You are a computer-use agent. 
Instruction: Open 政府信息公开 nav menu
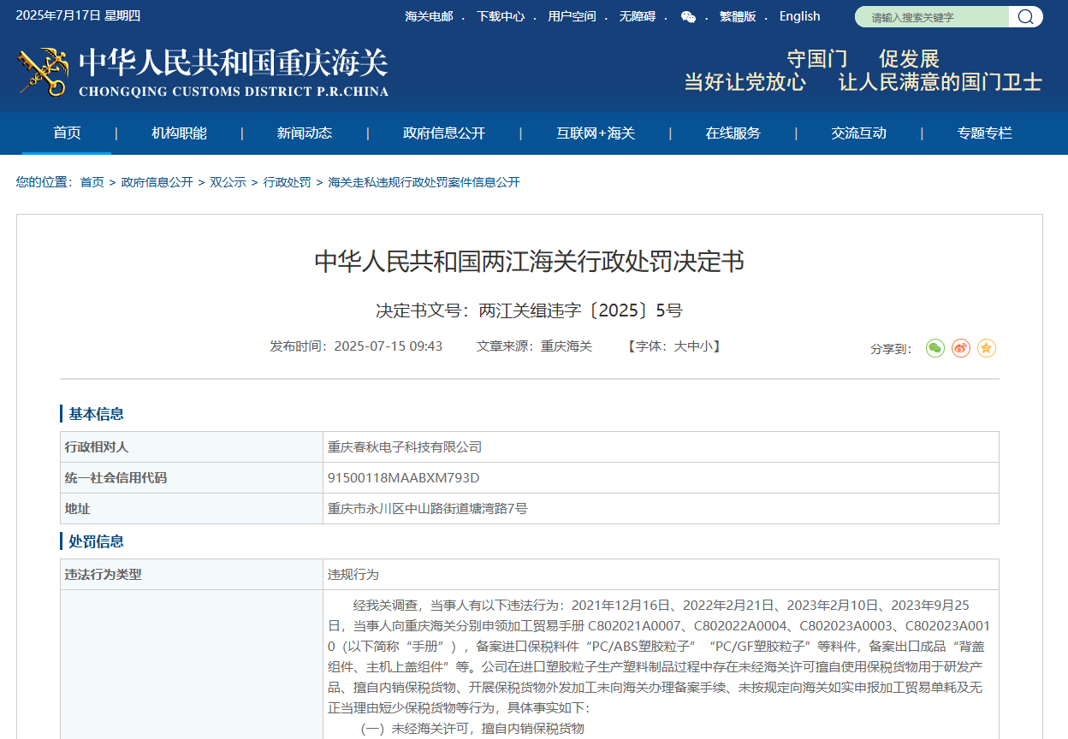coord(444,133)
